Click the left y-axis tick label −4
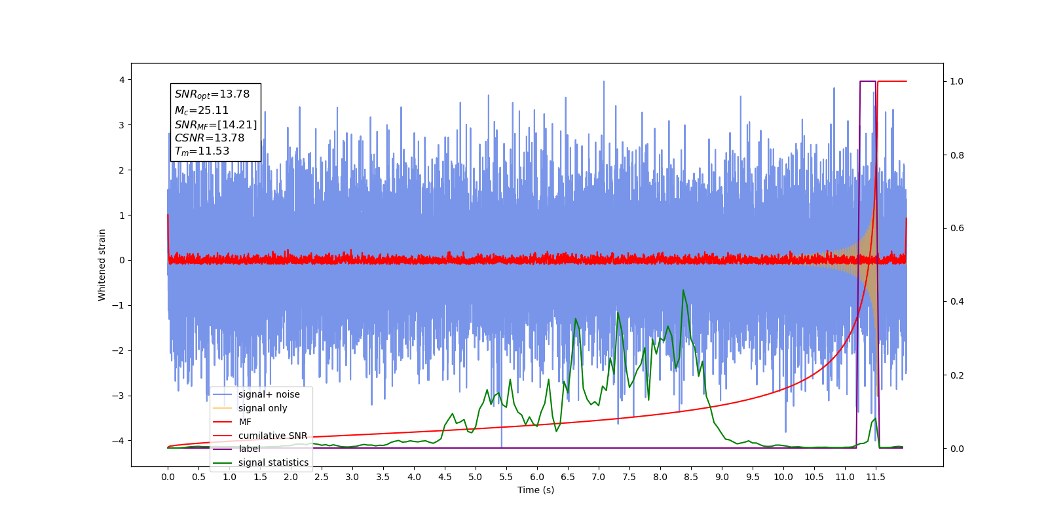Image resolution: width=1048 pixels, height=524 pixels. [x=119, y=441]
